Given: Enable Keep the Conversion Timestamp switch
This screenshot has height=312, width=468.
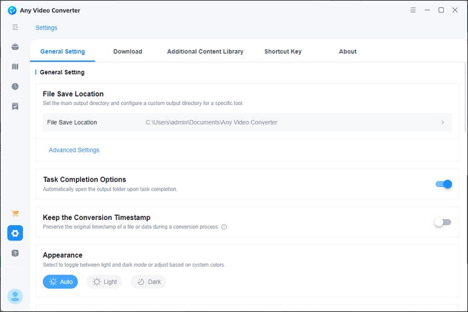Looking at the screenshot, I should click(443, 222).
